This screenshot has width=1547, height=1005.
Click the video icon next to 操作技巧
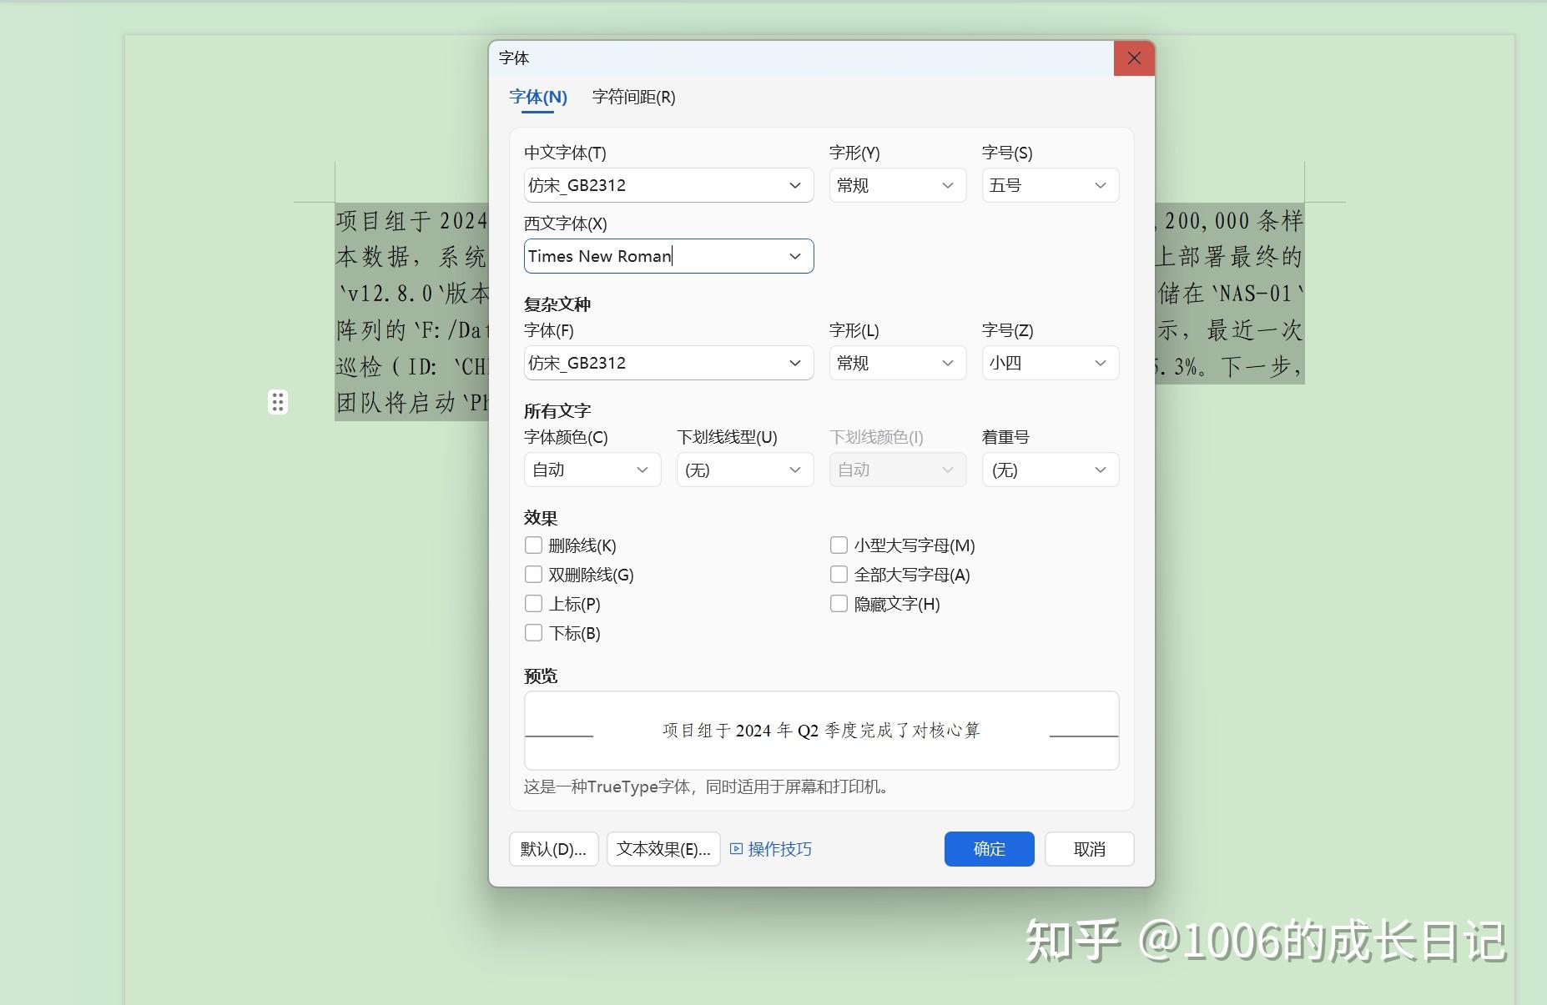[x=735, y=848]
